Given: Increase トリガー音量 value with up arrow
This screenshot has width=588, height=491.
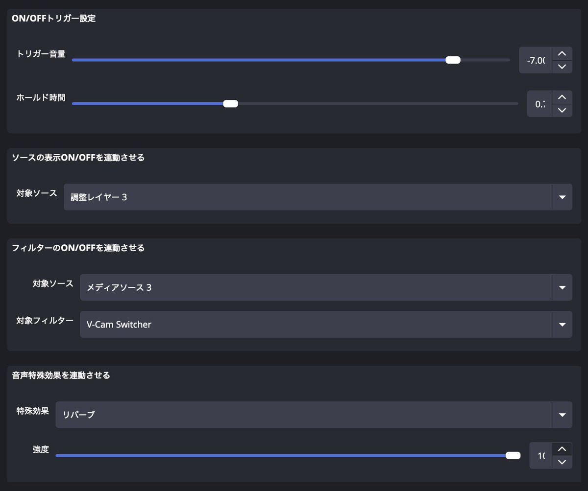Looking at the screenshot, I should pyautogui.click(x=562, y=53).
